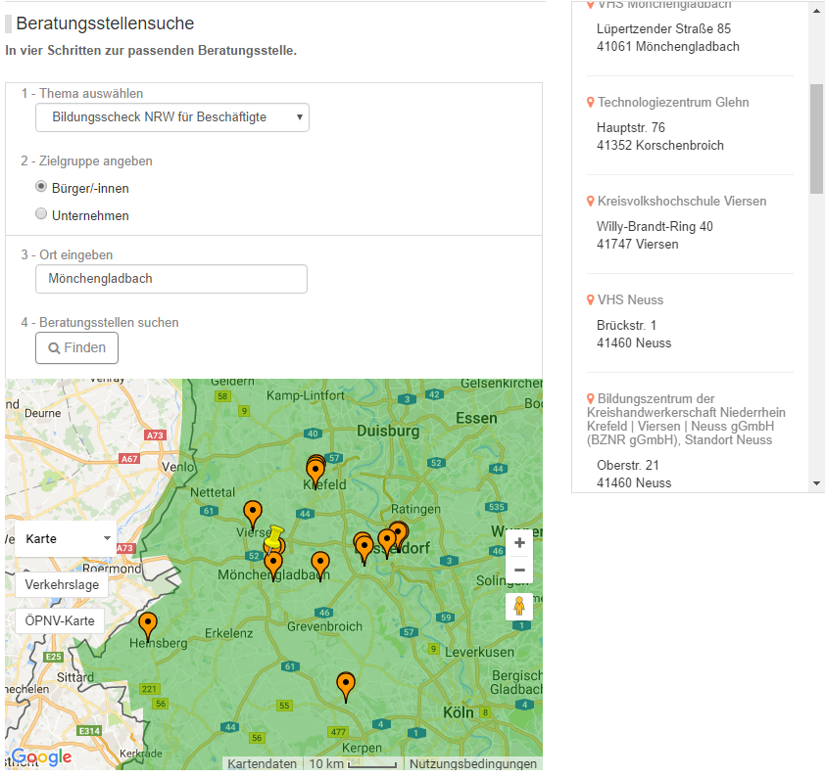This screenshot has width=825, height=778.
Task: Open VHS Neuss result
Action: 630,300
